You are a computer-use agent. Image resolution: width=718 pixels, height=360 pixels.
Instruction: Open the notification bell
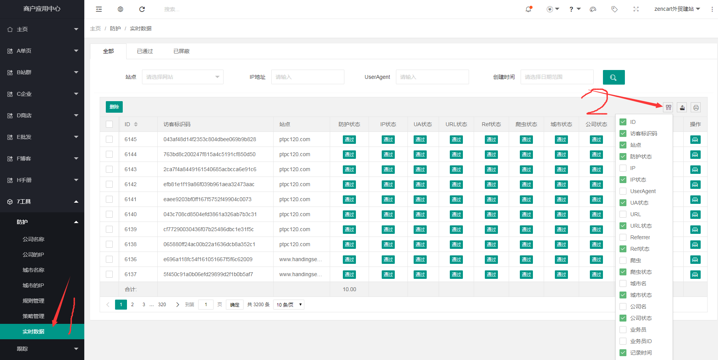click(x=528, y=9)
